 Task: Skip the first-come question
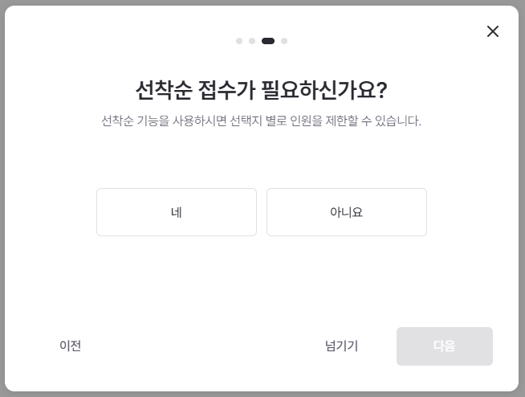pos(341,346)
